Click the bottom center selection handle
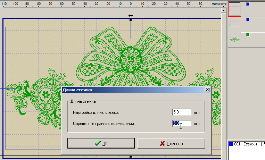Viewport: 265px width, 160px height. tap(131, 157)
